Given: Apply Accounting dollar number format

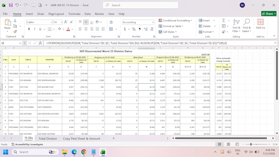Looking at the screenshot, I should click(x=125, y=29).
